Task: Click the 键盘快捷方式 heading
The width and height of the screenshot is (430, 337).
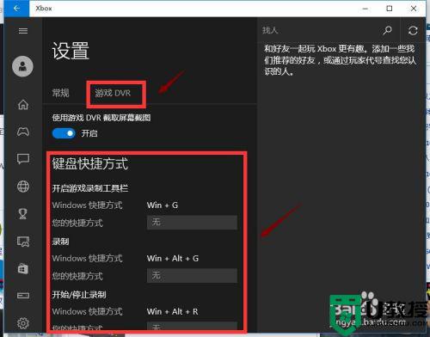Action: tap(89, 163)
